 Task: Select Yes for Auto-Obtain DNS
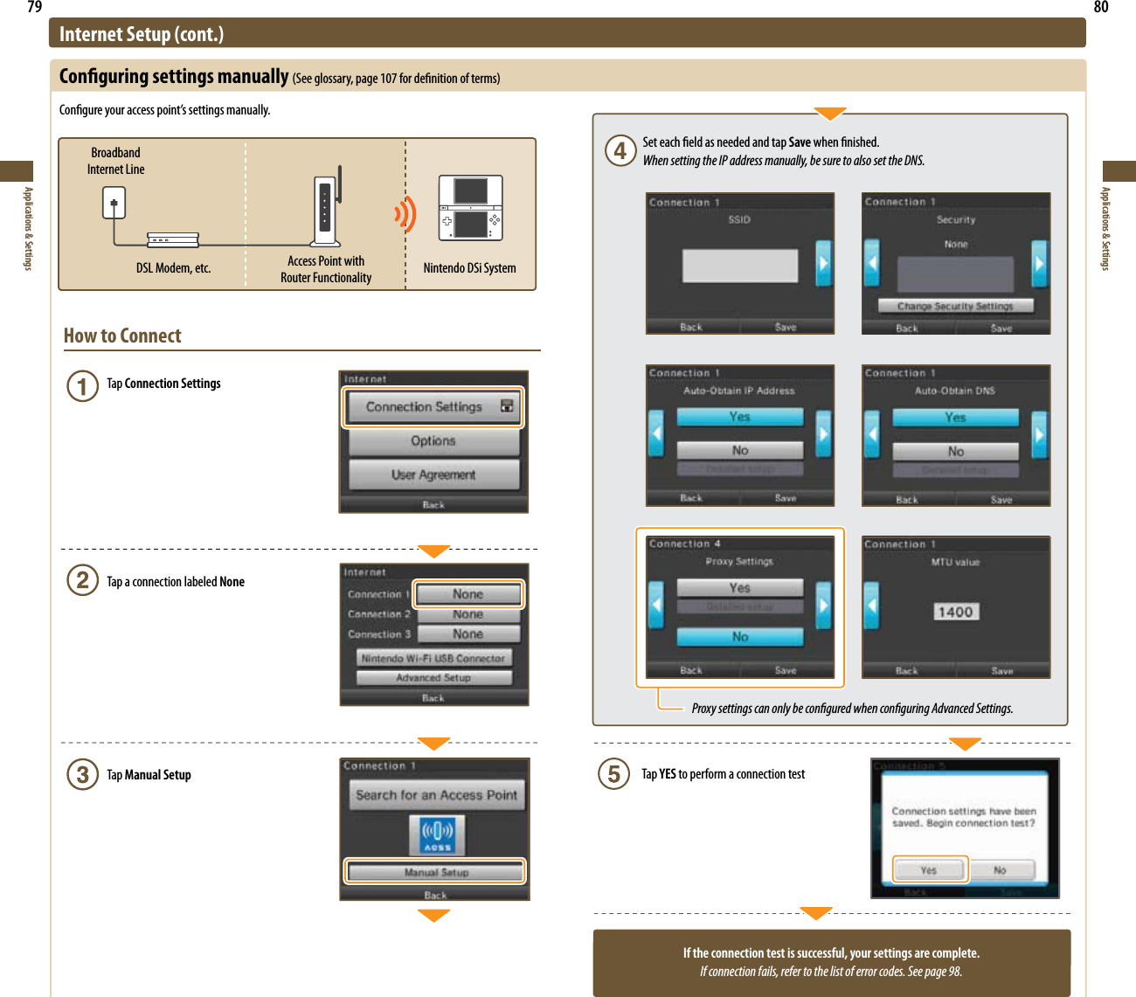956,418
